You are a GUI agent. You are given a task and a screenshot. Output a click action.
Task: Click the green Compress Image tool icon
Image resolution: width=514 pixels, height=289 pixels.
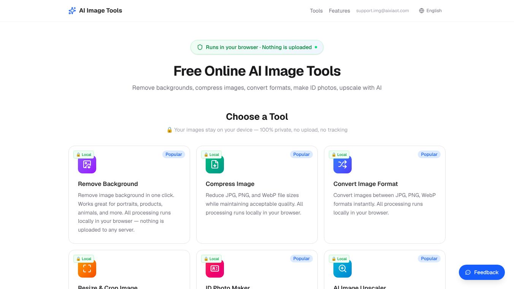coord(215,164)
